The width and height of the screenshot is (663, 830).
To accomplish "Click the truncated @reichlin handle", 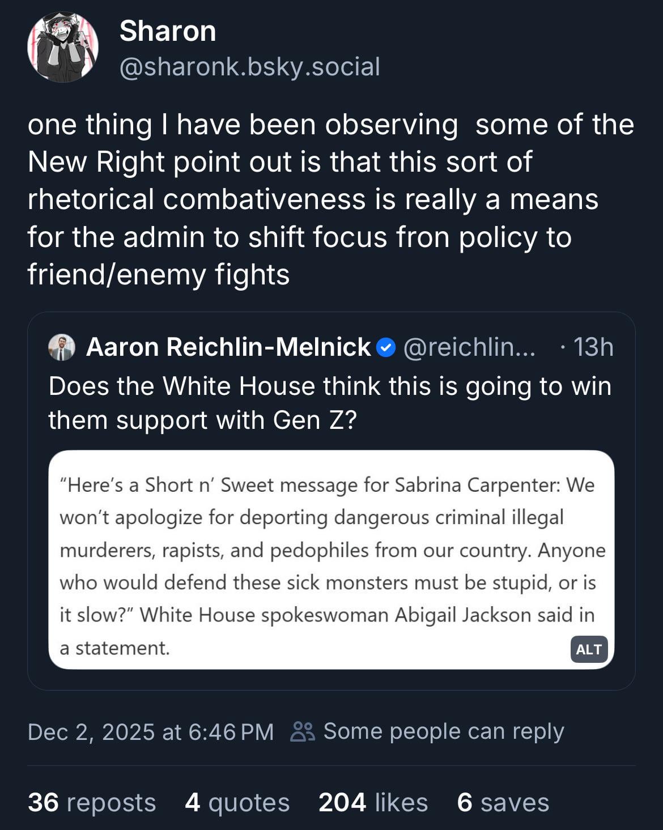I will (x=469, y=347).
